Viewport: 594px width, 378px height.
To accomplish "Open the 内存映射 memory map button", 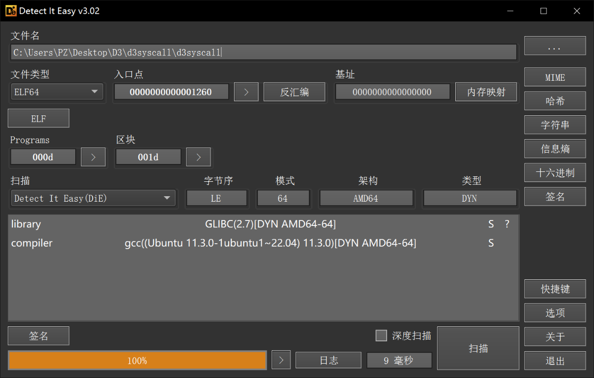I will click(486, 92).
